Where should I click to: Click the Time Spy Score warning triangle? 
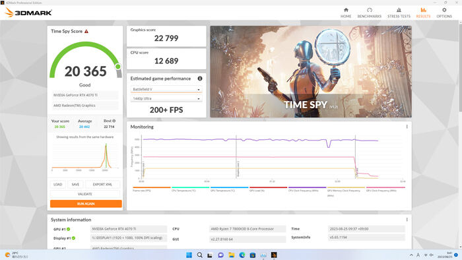86,31
